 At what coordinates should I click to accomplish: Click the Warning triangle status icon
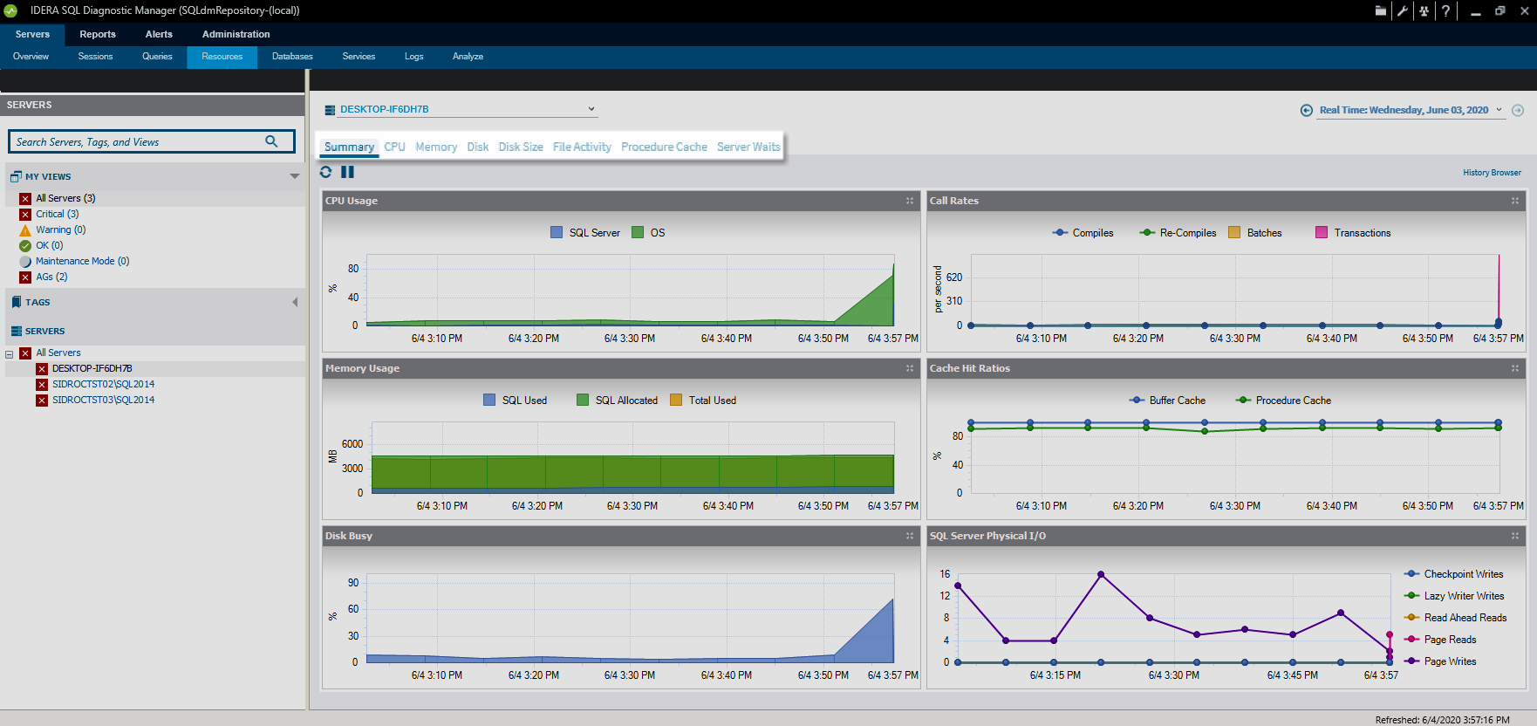coord(25,230)
